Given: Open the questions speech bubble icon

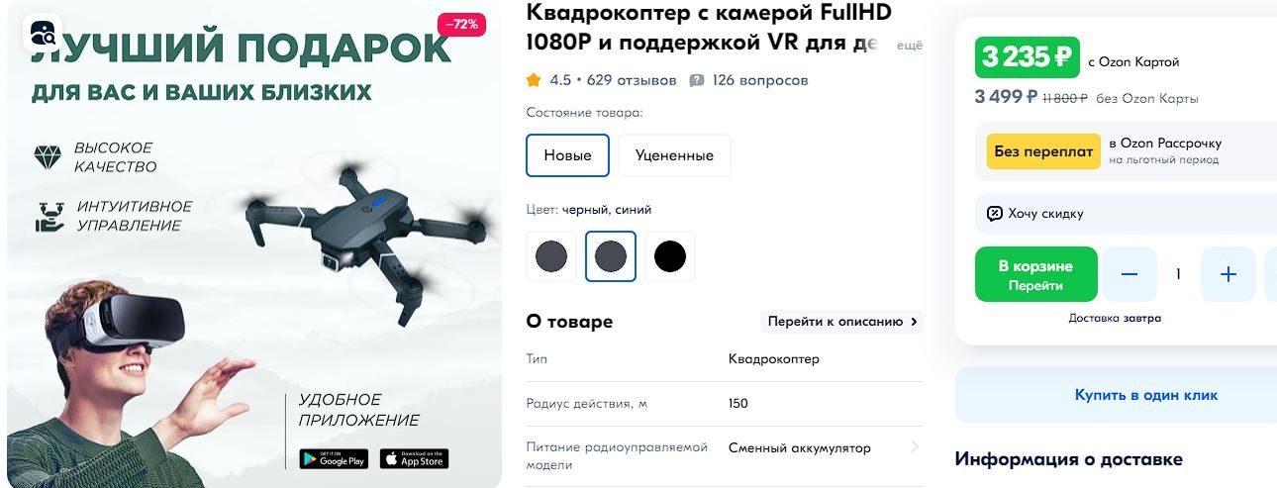Looking at the screenshot, I should click(697, 80).
